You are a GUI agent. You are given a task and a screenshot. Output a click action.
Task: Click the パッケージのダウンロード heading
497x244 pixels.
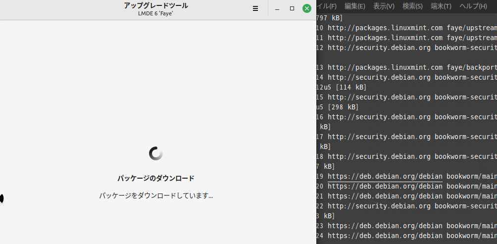coord(155,178)
